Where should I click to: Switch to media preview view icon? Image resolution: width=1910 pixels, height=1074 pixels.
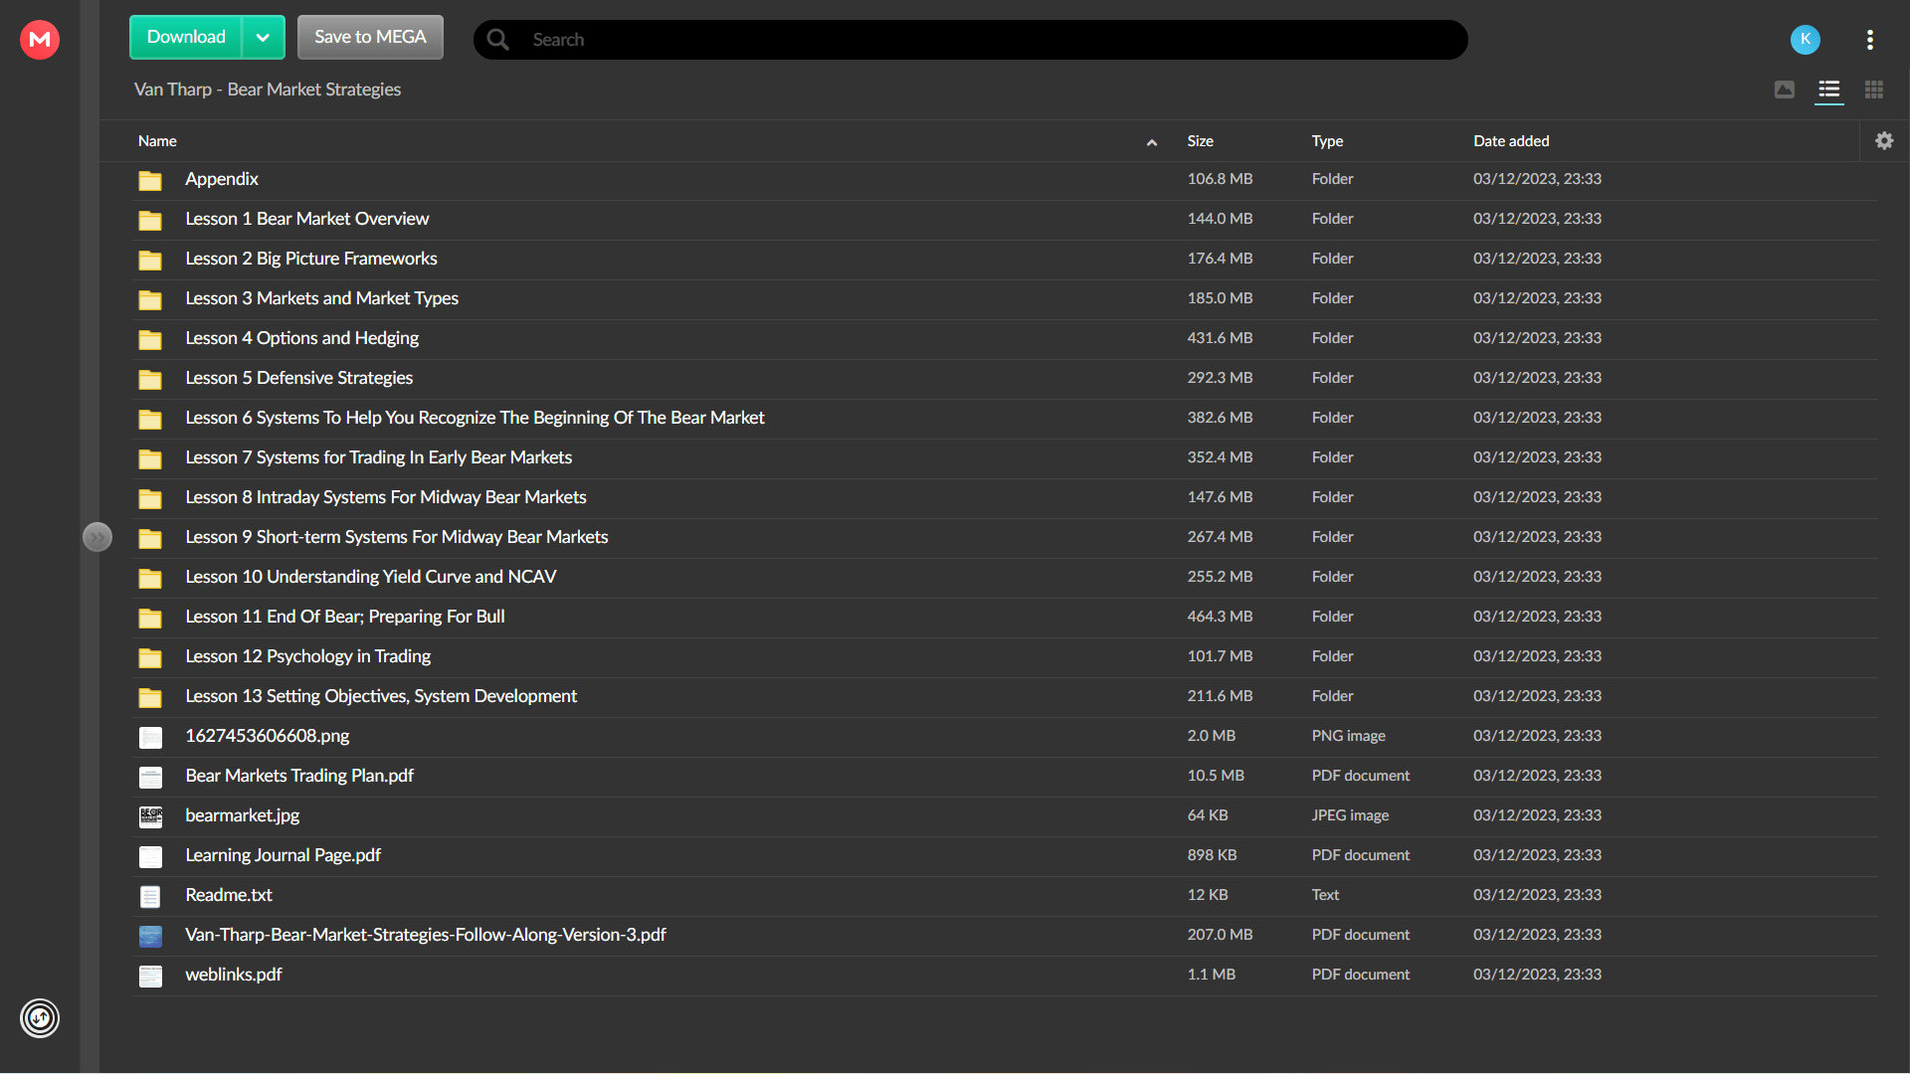coord(1785,89)
